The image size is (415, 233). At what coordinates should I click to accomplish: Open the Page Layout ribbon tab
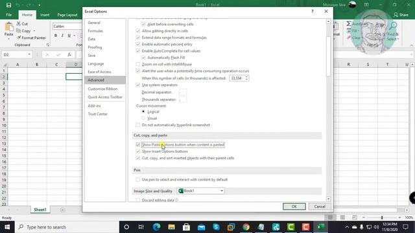[x=67, y=15]
